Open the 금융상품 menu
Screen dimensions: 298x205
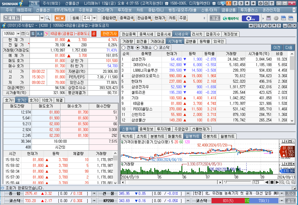(229, 10)
